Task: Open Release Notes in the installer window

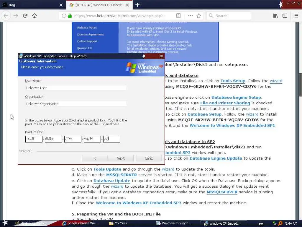Action: 87,27
